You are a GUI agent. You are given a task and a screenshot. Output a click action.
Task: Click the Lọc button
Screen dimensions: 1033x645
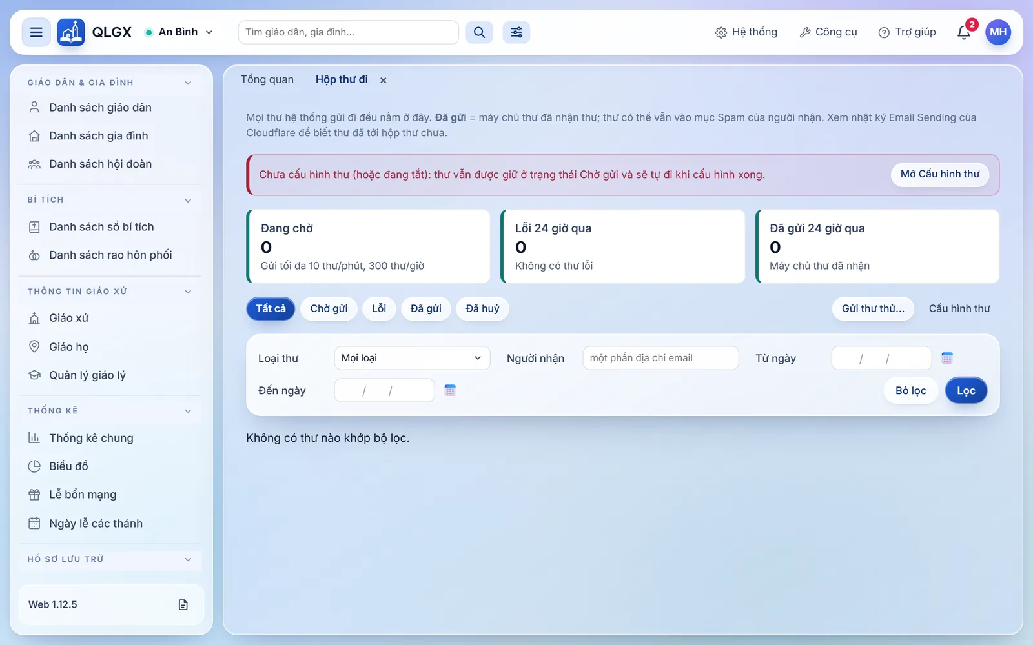[966, 390]
